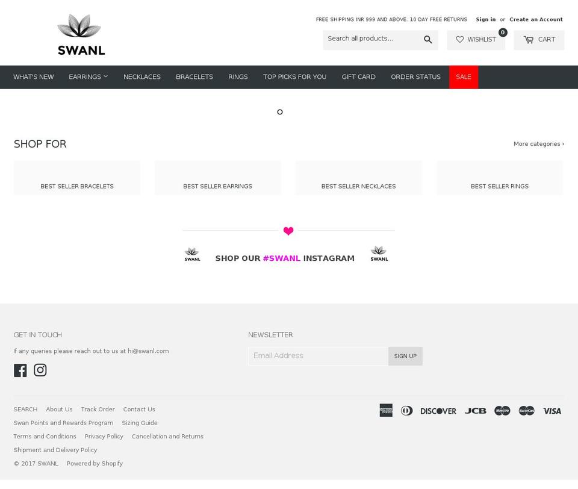Screen dimensions: 578x489
Task: Click the left SWANL Instagram banner logo
Action: point(192,255)
